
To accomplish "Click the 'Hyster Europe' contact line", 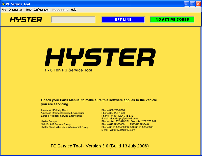I will [x=49, y=121].
